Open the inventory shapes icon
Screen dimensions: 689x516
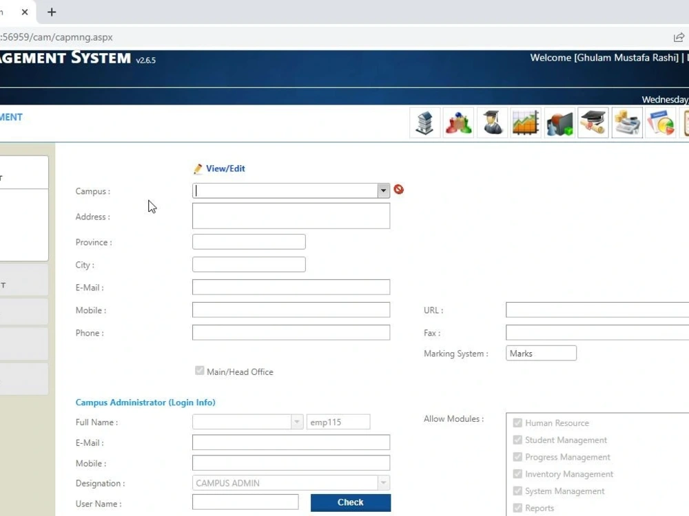(x=559, y=123)
